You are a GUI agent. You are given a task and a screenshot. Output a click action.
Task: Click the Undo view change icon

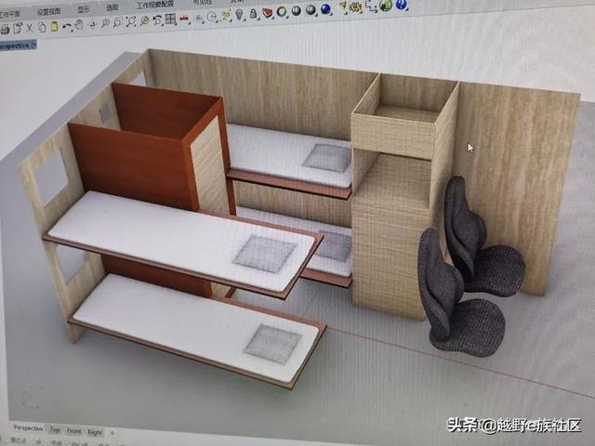click(157, 20)
